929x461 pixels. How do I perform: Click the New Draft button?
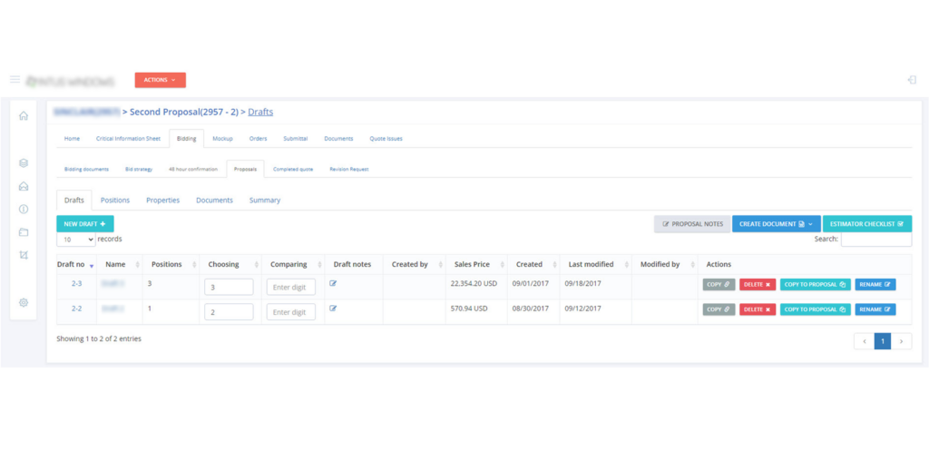[x=85, y=223]
